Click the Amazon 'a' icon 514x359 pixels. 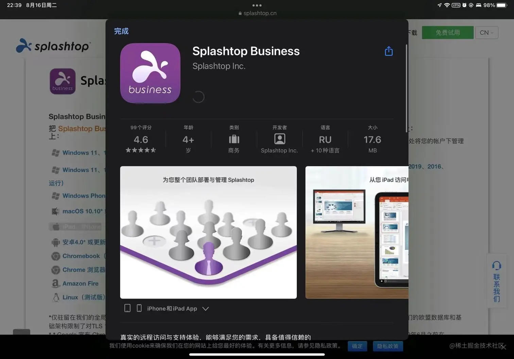[55, 284]
